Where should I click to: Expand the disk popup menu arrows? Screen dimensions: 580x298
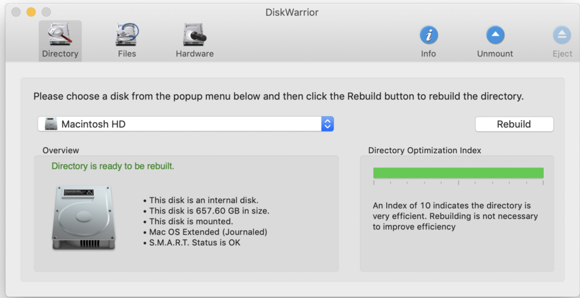pos(328,124)
